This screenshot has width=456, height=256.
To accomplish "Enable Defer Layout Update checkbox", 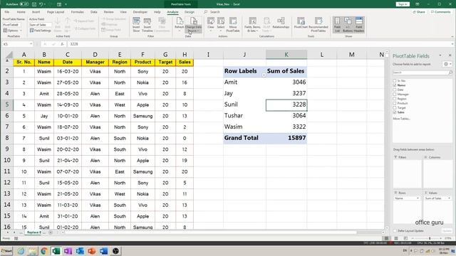I will click(395, 230).
